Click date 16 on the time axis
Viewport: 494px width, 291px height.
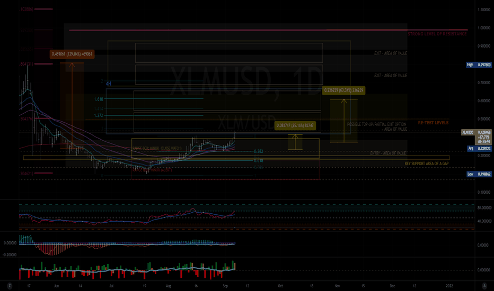[196, 286]
